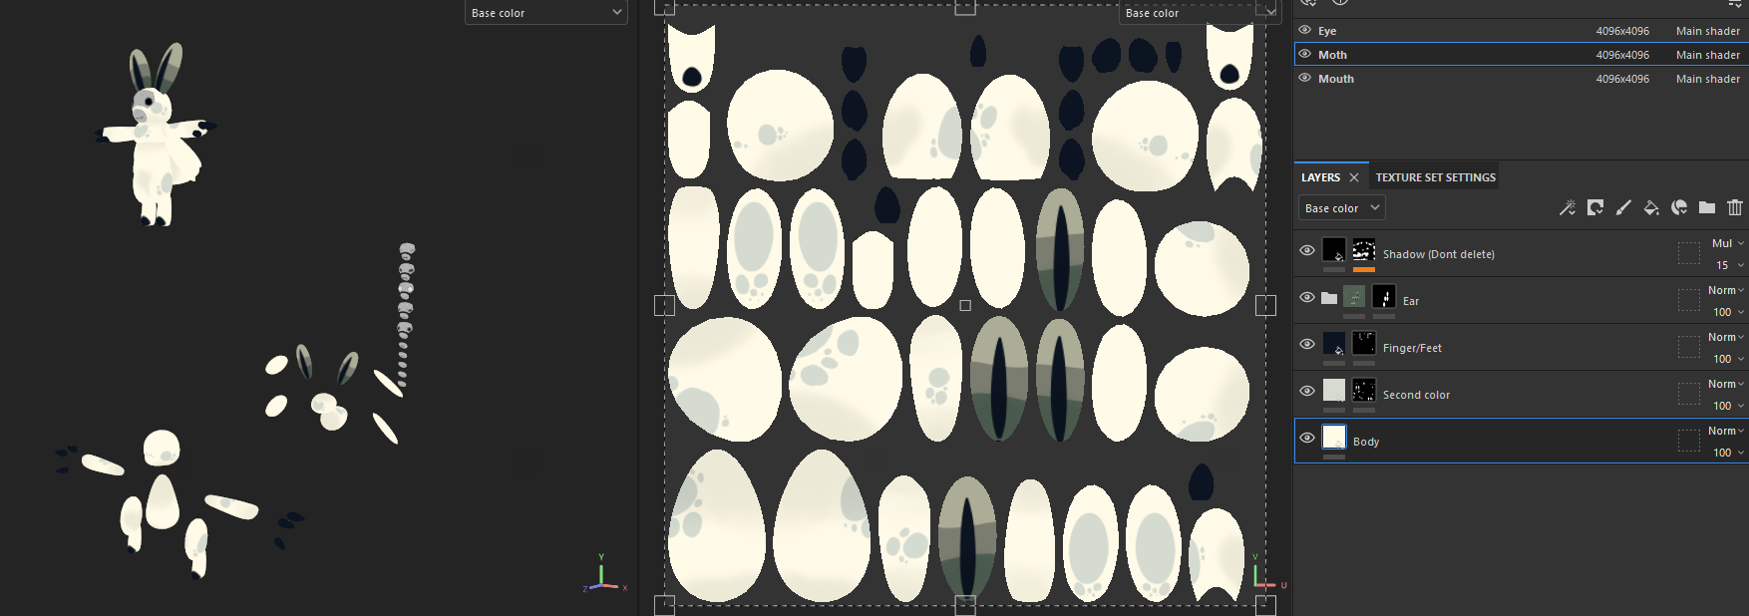This screenshot has height=616, width=1749.
Task: Open the opacity 15 dropdown on Shadow layer
Action: 1729,265
